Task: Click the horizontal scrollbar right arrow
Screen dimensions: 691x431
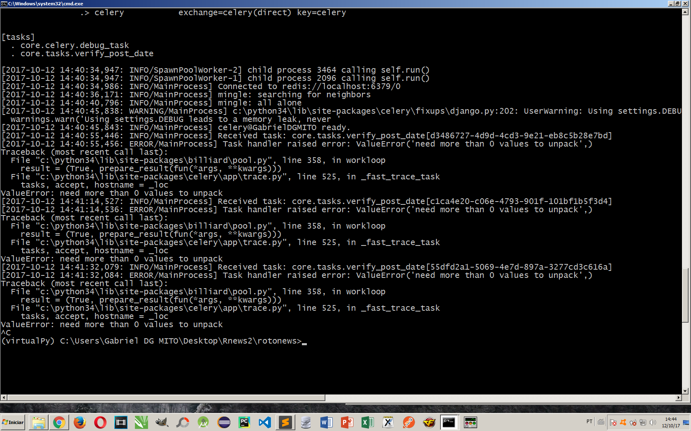Action: (x=679, y=398)
